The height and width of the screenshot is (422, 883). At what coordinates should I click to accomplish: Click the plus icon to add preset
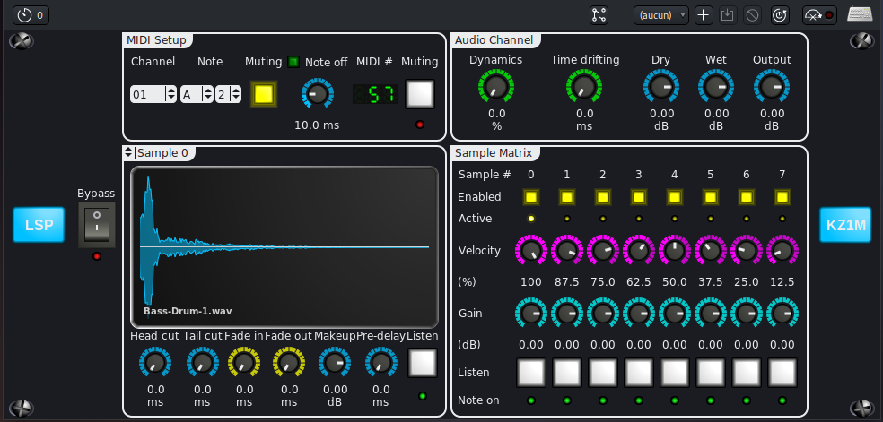coord(704,15)
